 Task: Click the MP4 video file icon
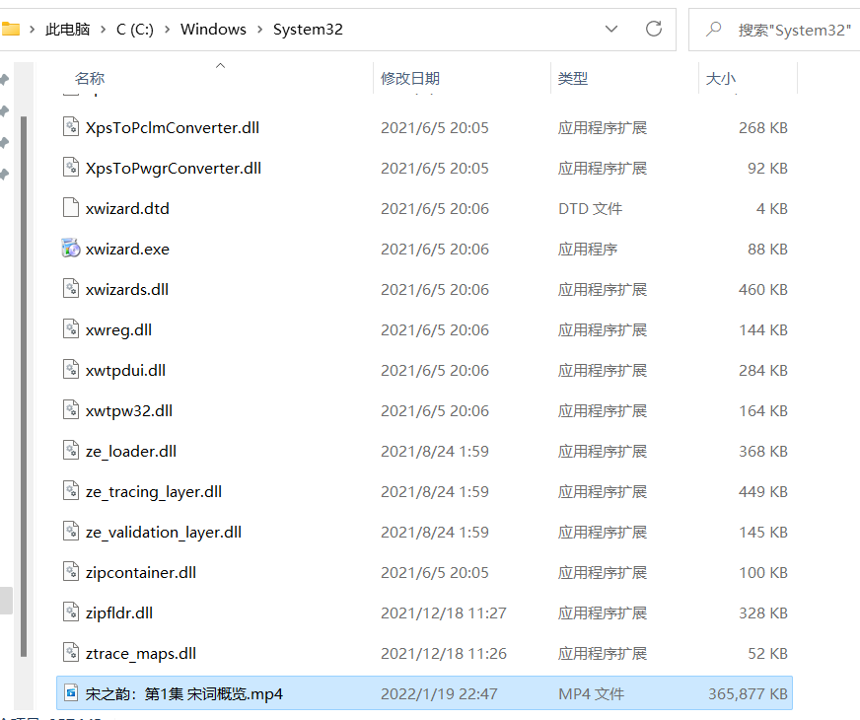coord(71,693)
